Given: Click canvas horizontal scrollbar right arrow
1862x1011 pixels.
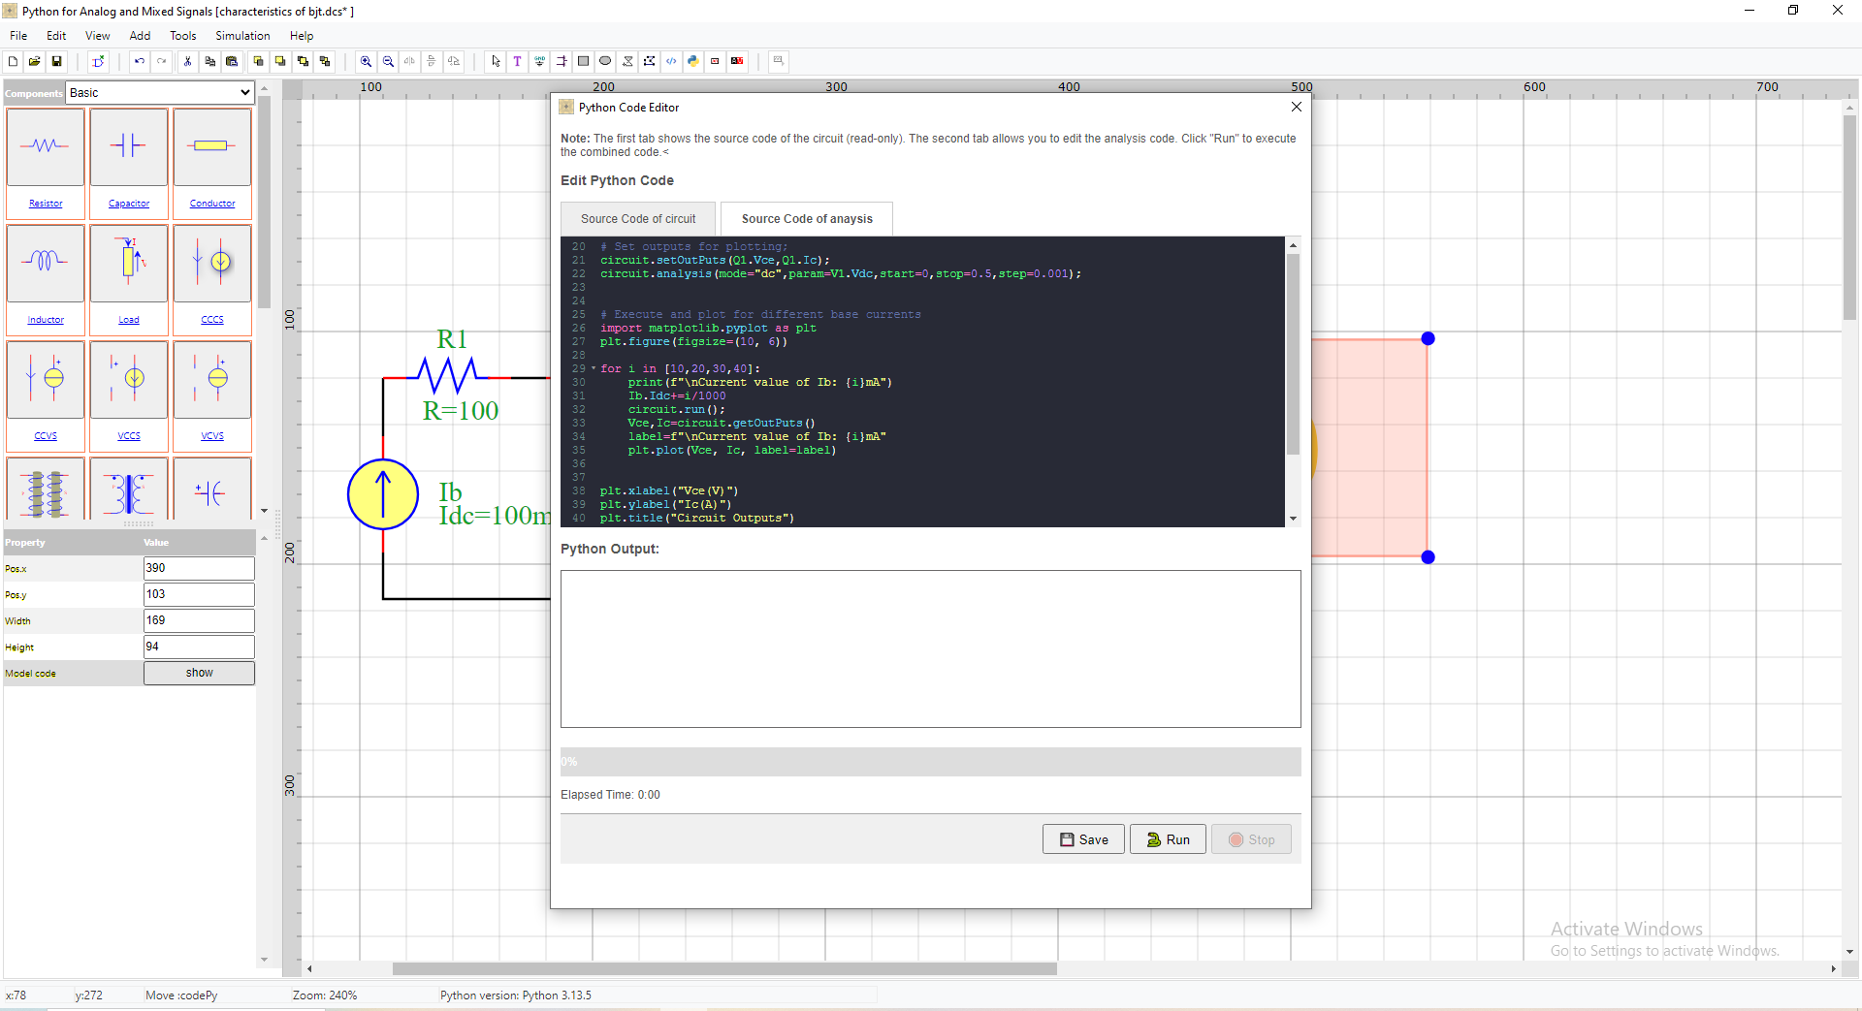Looking at the screenshot, I should [1833, 968].
